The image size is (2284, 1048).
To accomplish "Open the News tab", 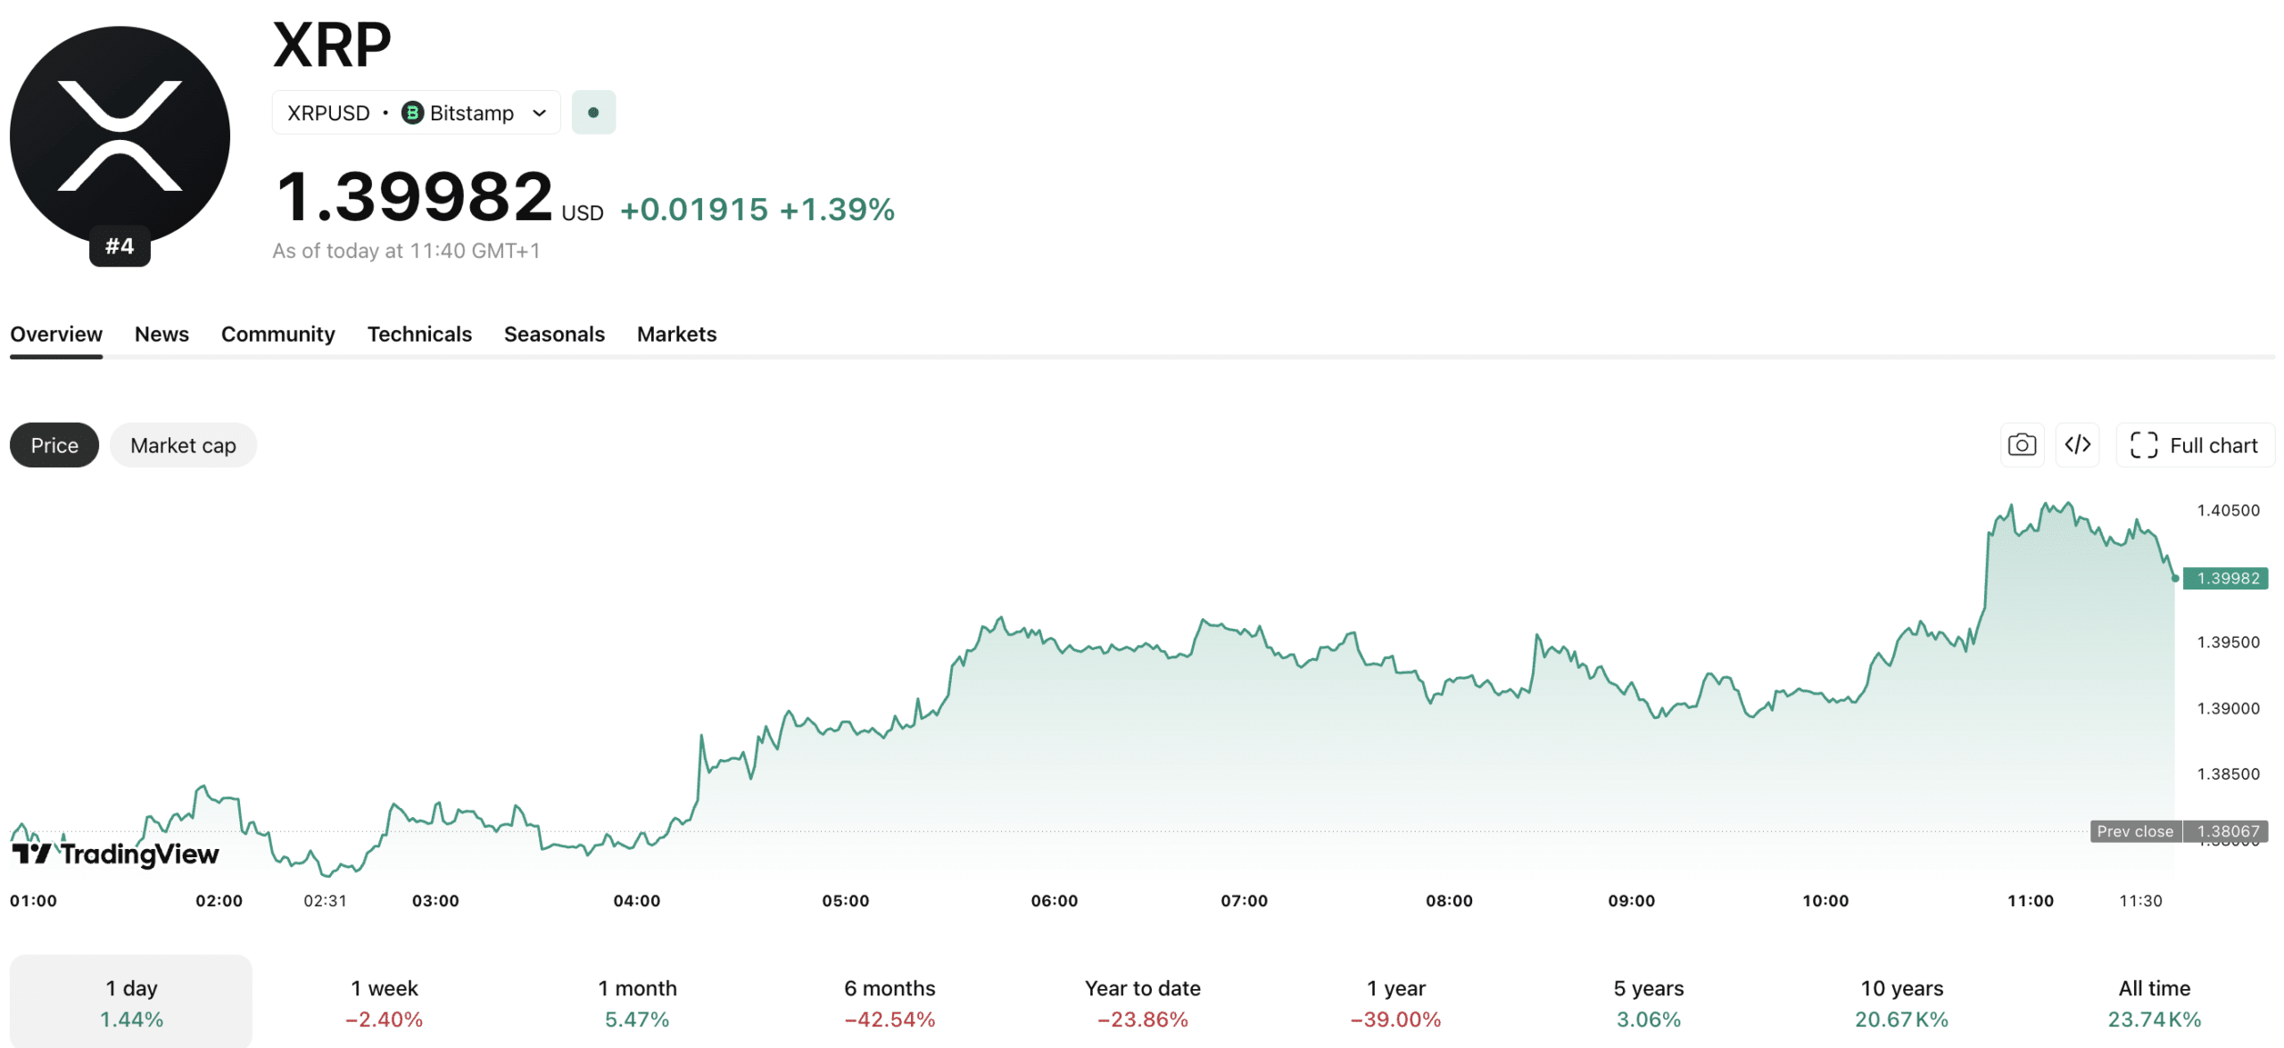I will point(161,334).
